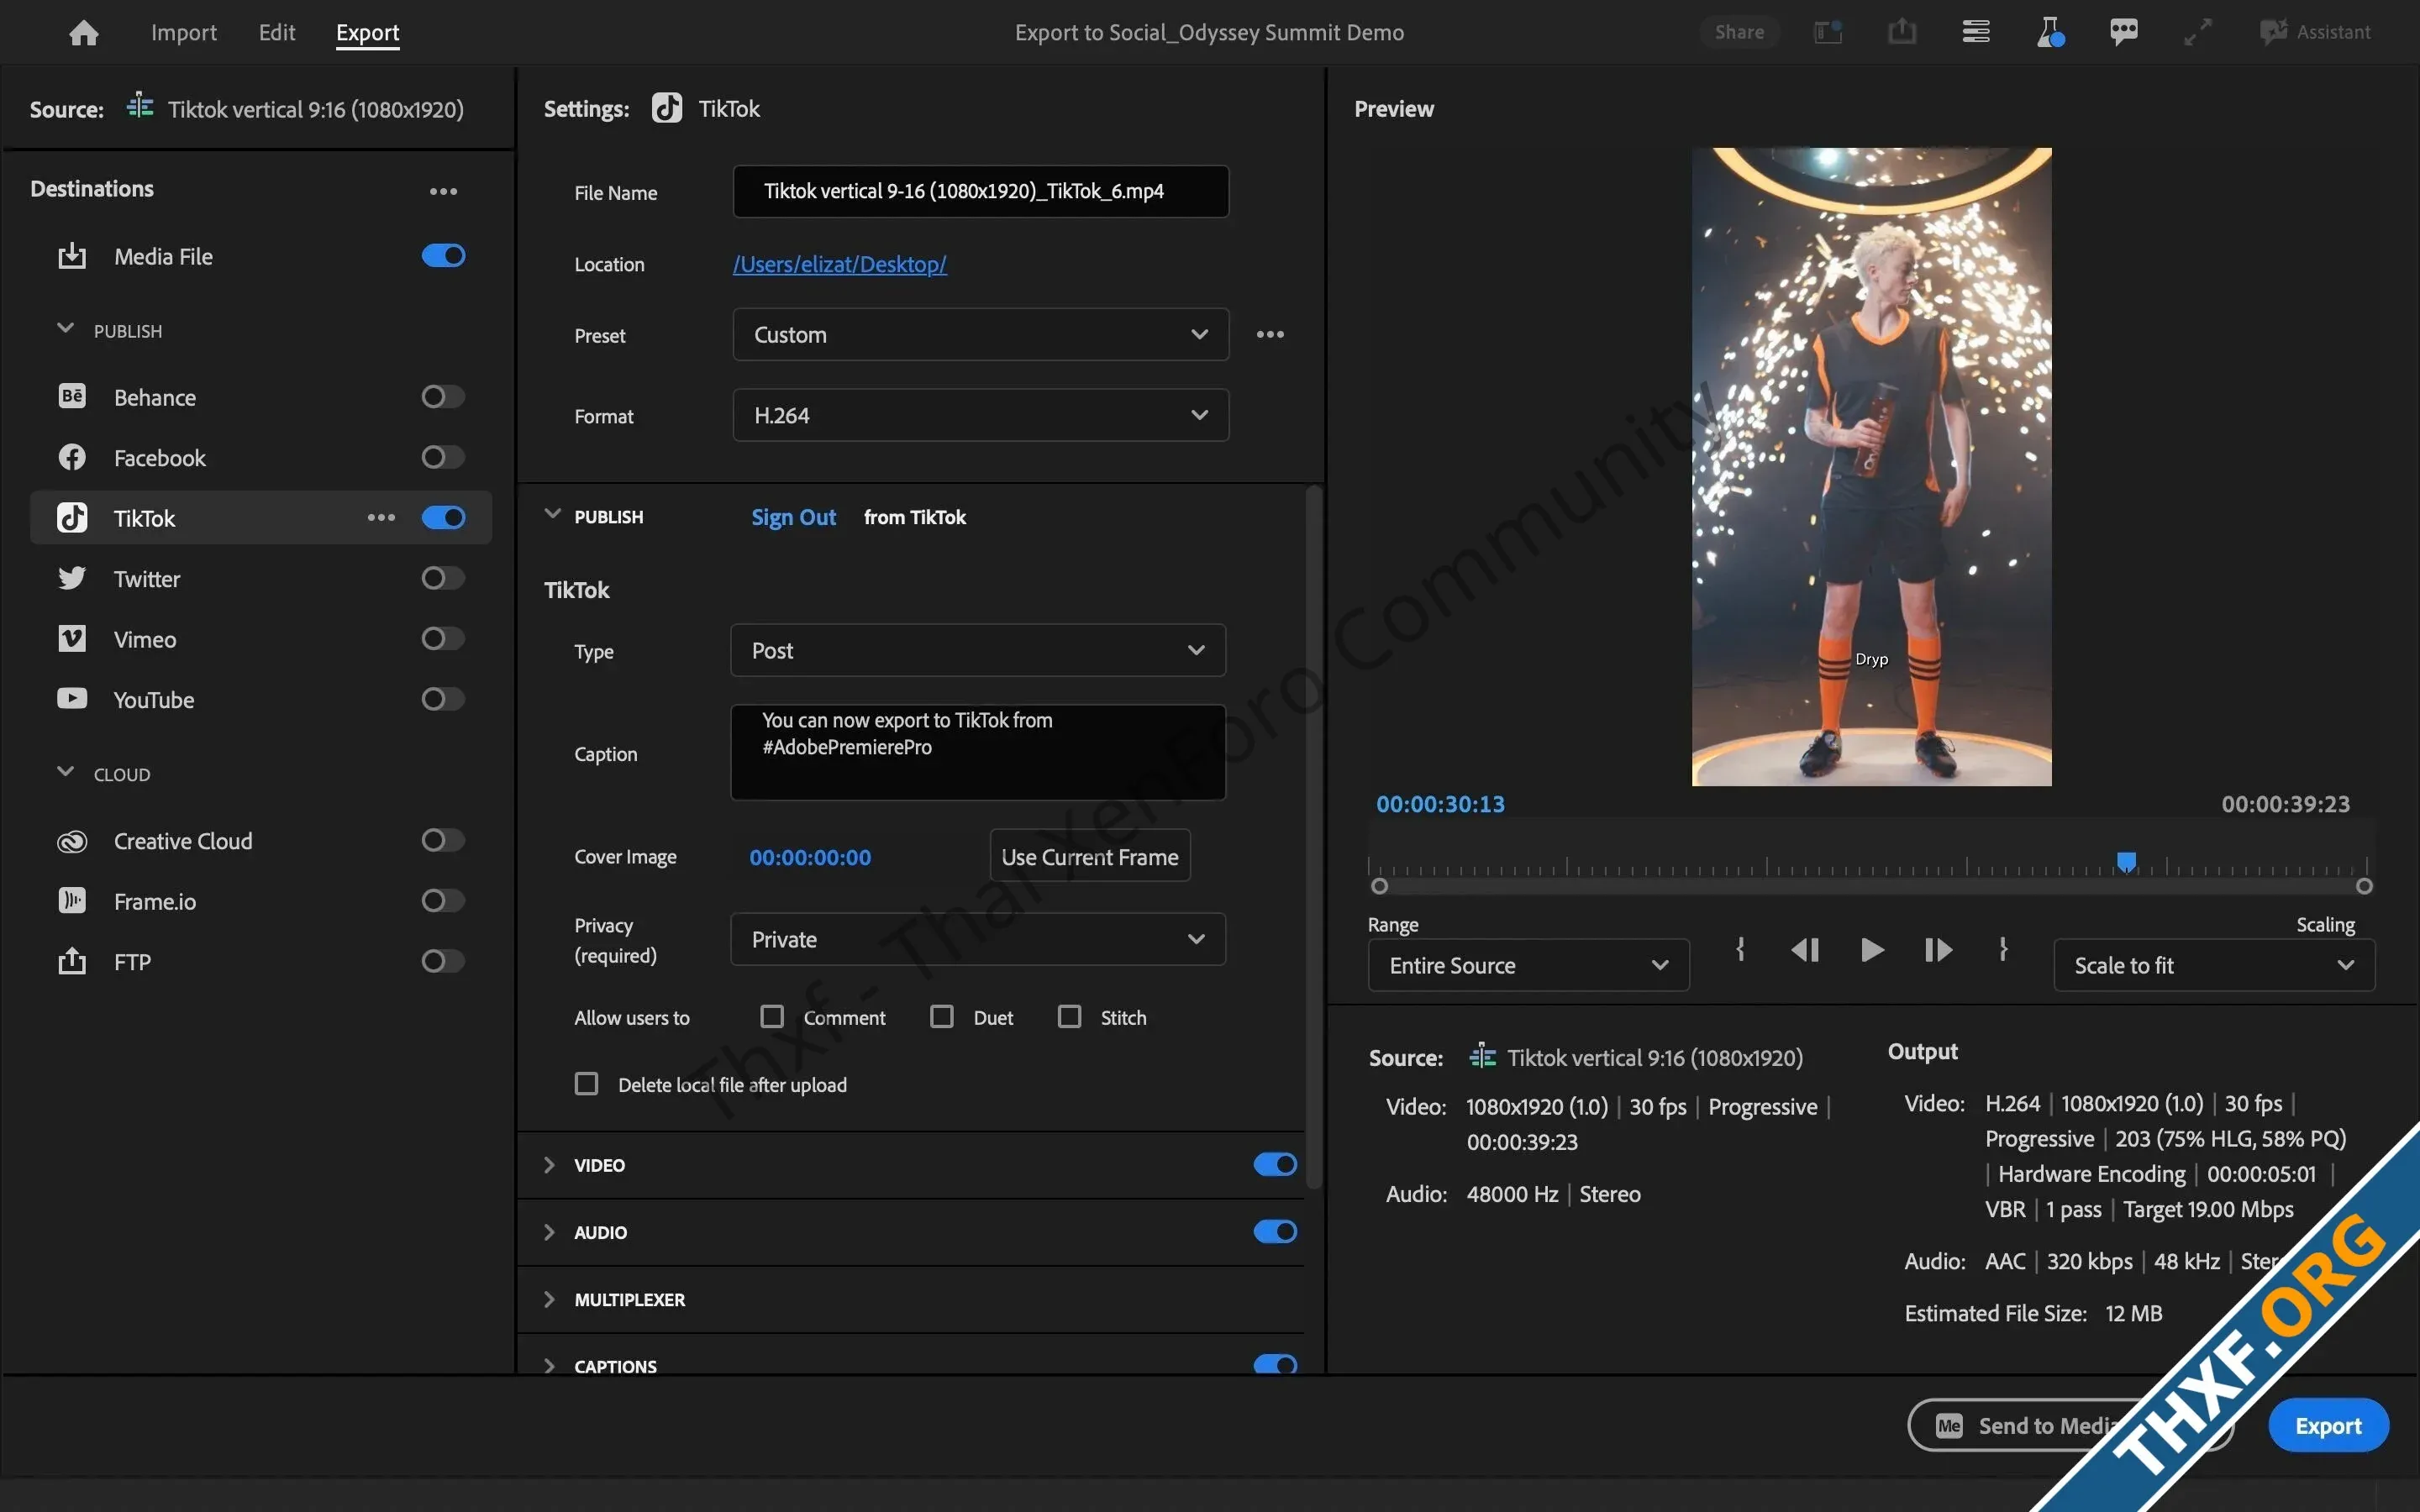Click the quick export icon

[x=1902, y=32]
